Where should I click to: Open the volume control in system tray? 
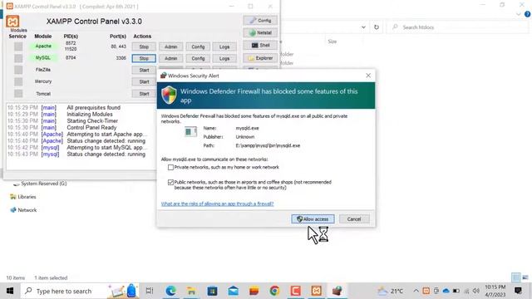coord(476,291)
